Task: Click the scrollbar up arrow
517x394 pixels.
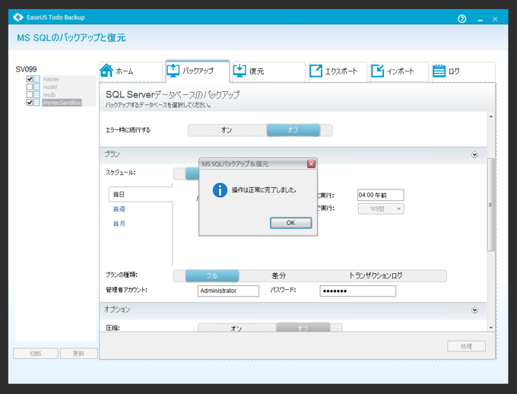Action: pyautogui.click(x=490, y=116)
